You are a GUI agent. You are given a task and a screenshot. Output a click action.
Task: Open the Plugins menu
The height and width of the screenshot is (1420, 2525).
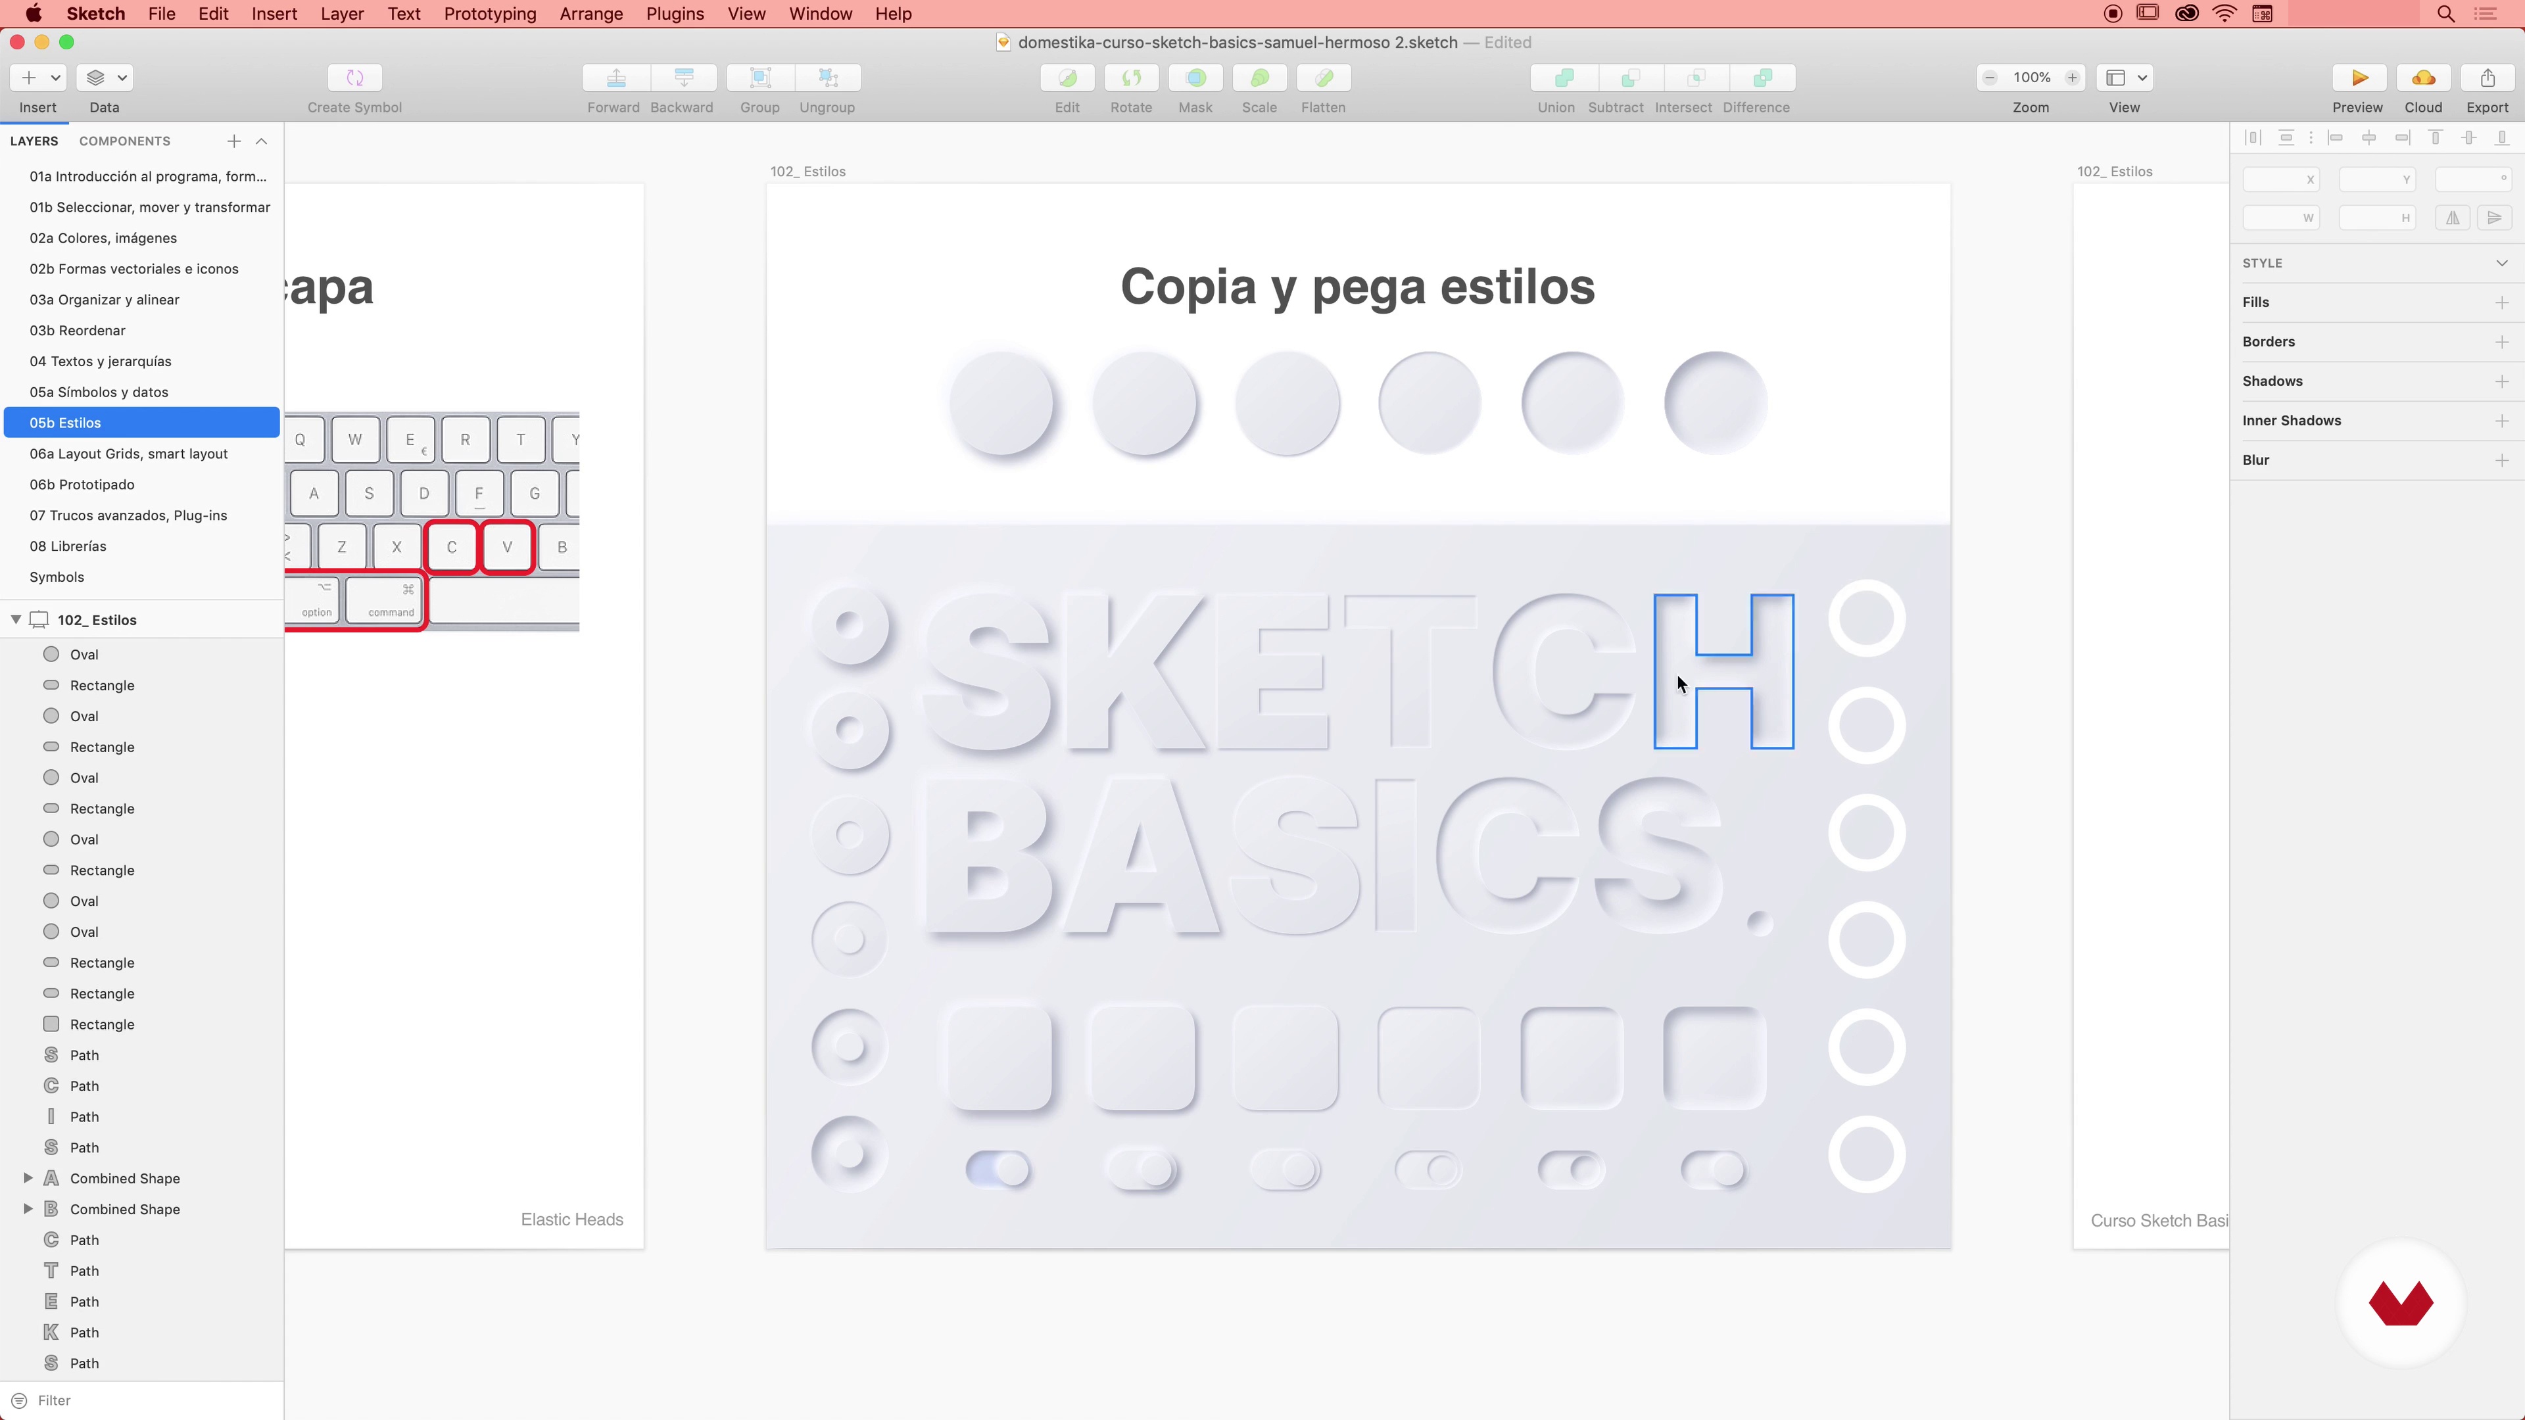[675, 14]
